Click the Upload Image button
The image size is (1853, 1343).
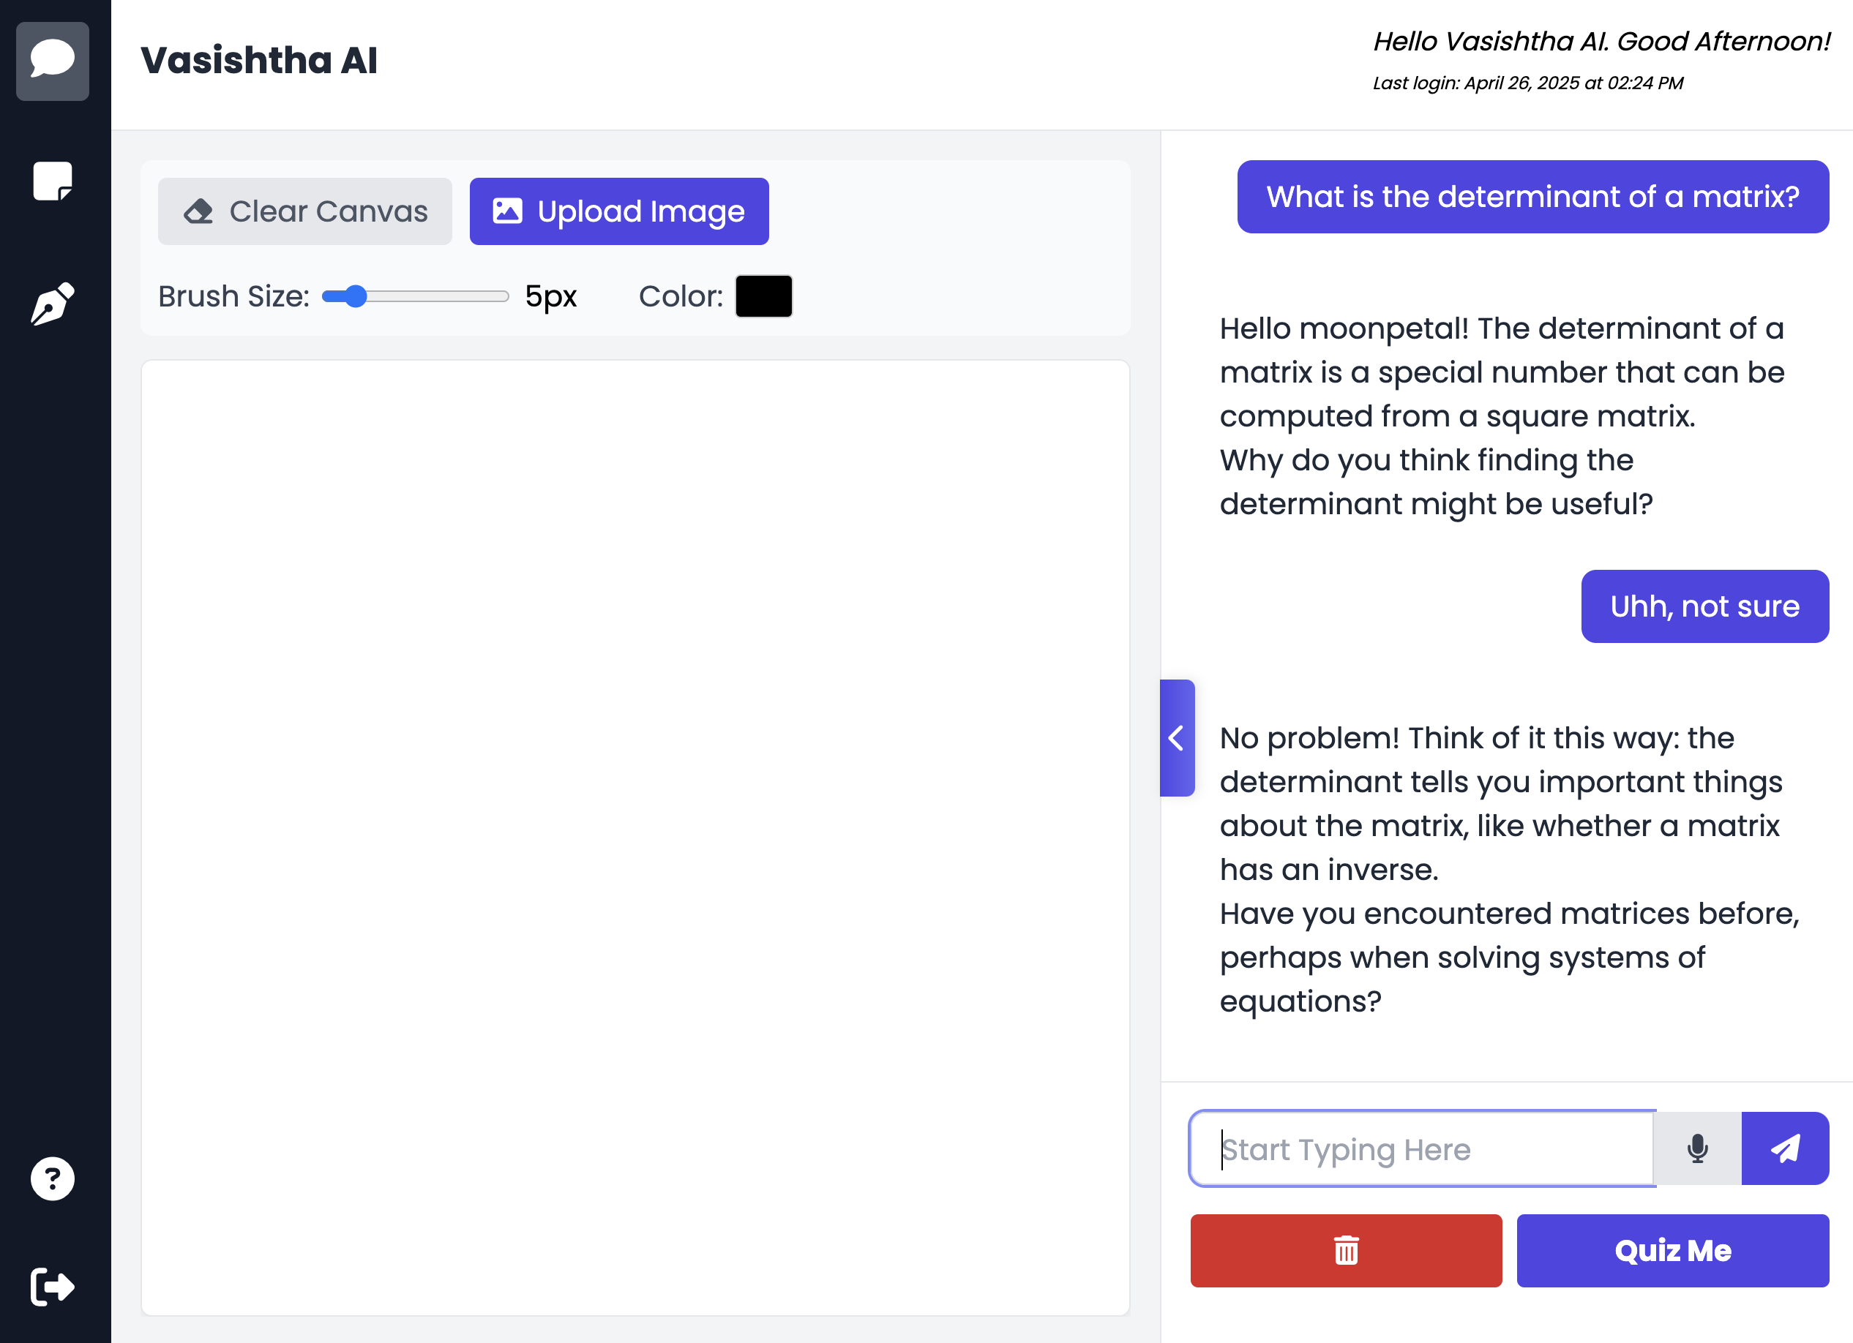pyautogui.click(x=619, y=211)
